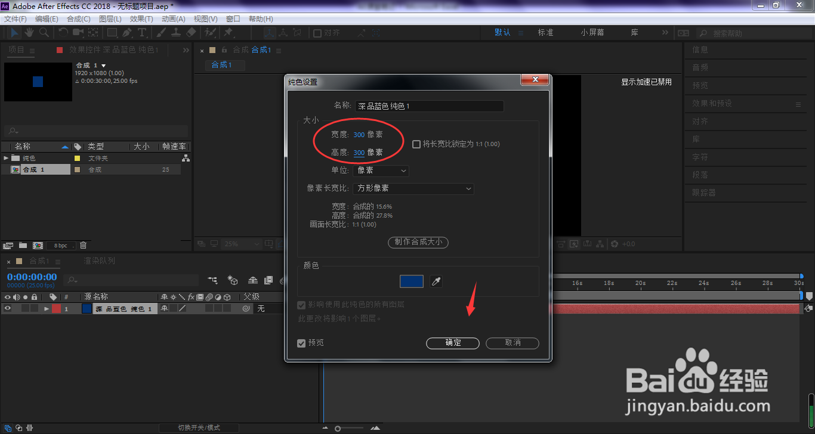The height and width of the screenshot is (434, 815).
Task: Click the 0:00:00:00 timecode field
Action: [x=31, y=277]
